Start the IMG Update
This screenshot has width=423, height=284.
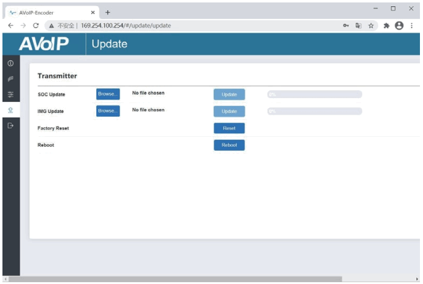coord(229,111)
